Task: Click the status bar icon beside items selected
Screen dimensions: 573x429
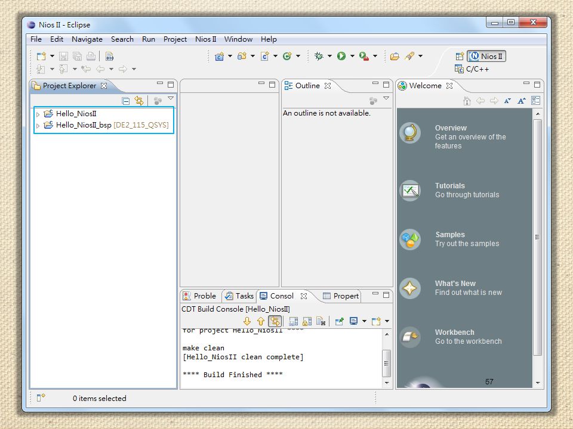Action: 41,397
